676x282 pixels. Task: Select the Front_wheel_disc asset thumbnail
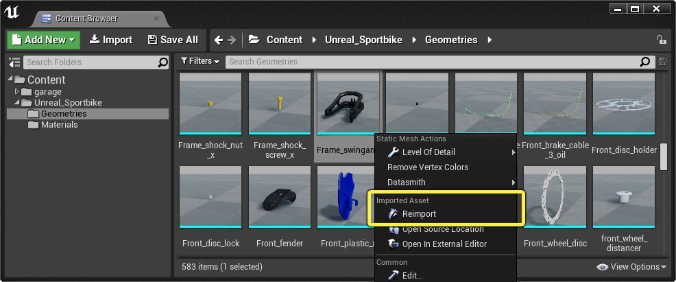click(x=555, y=197)
